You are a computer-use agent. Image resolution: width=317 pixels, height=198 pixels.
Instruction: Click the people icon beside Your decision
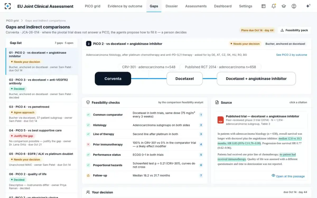pos(88,192)
